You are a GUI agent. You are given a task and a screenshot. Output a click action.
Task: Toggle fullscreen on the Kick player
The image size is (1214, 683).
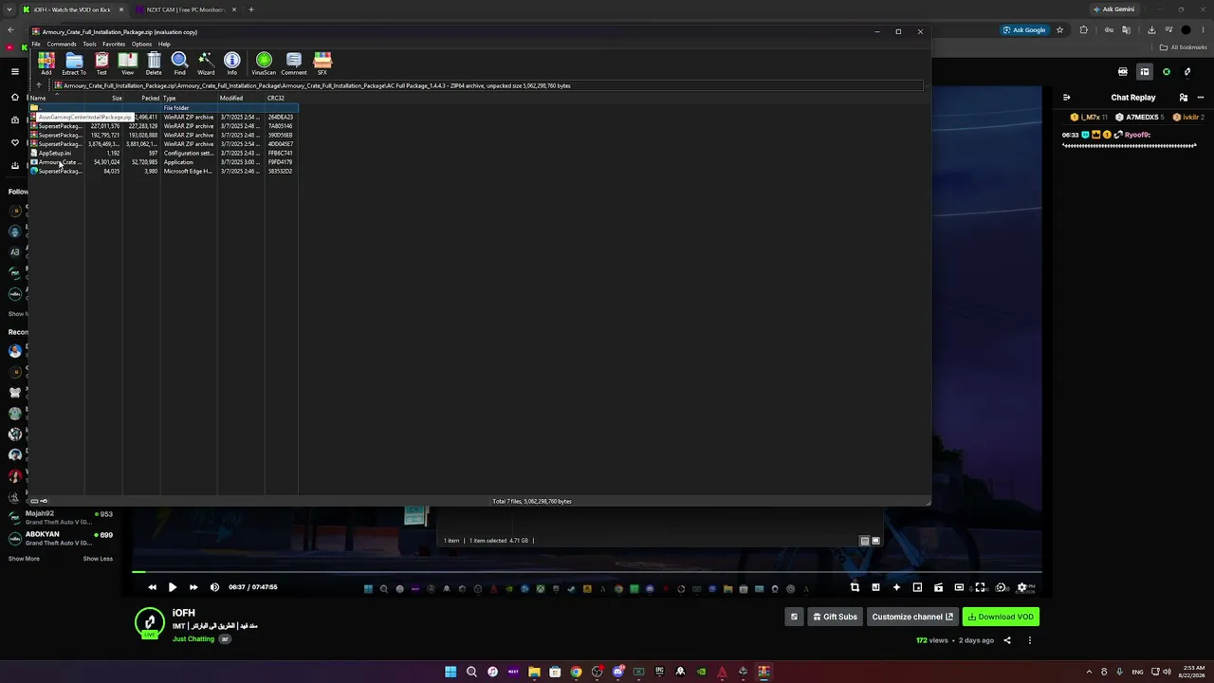980,587
